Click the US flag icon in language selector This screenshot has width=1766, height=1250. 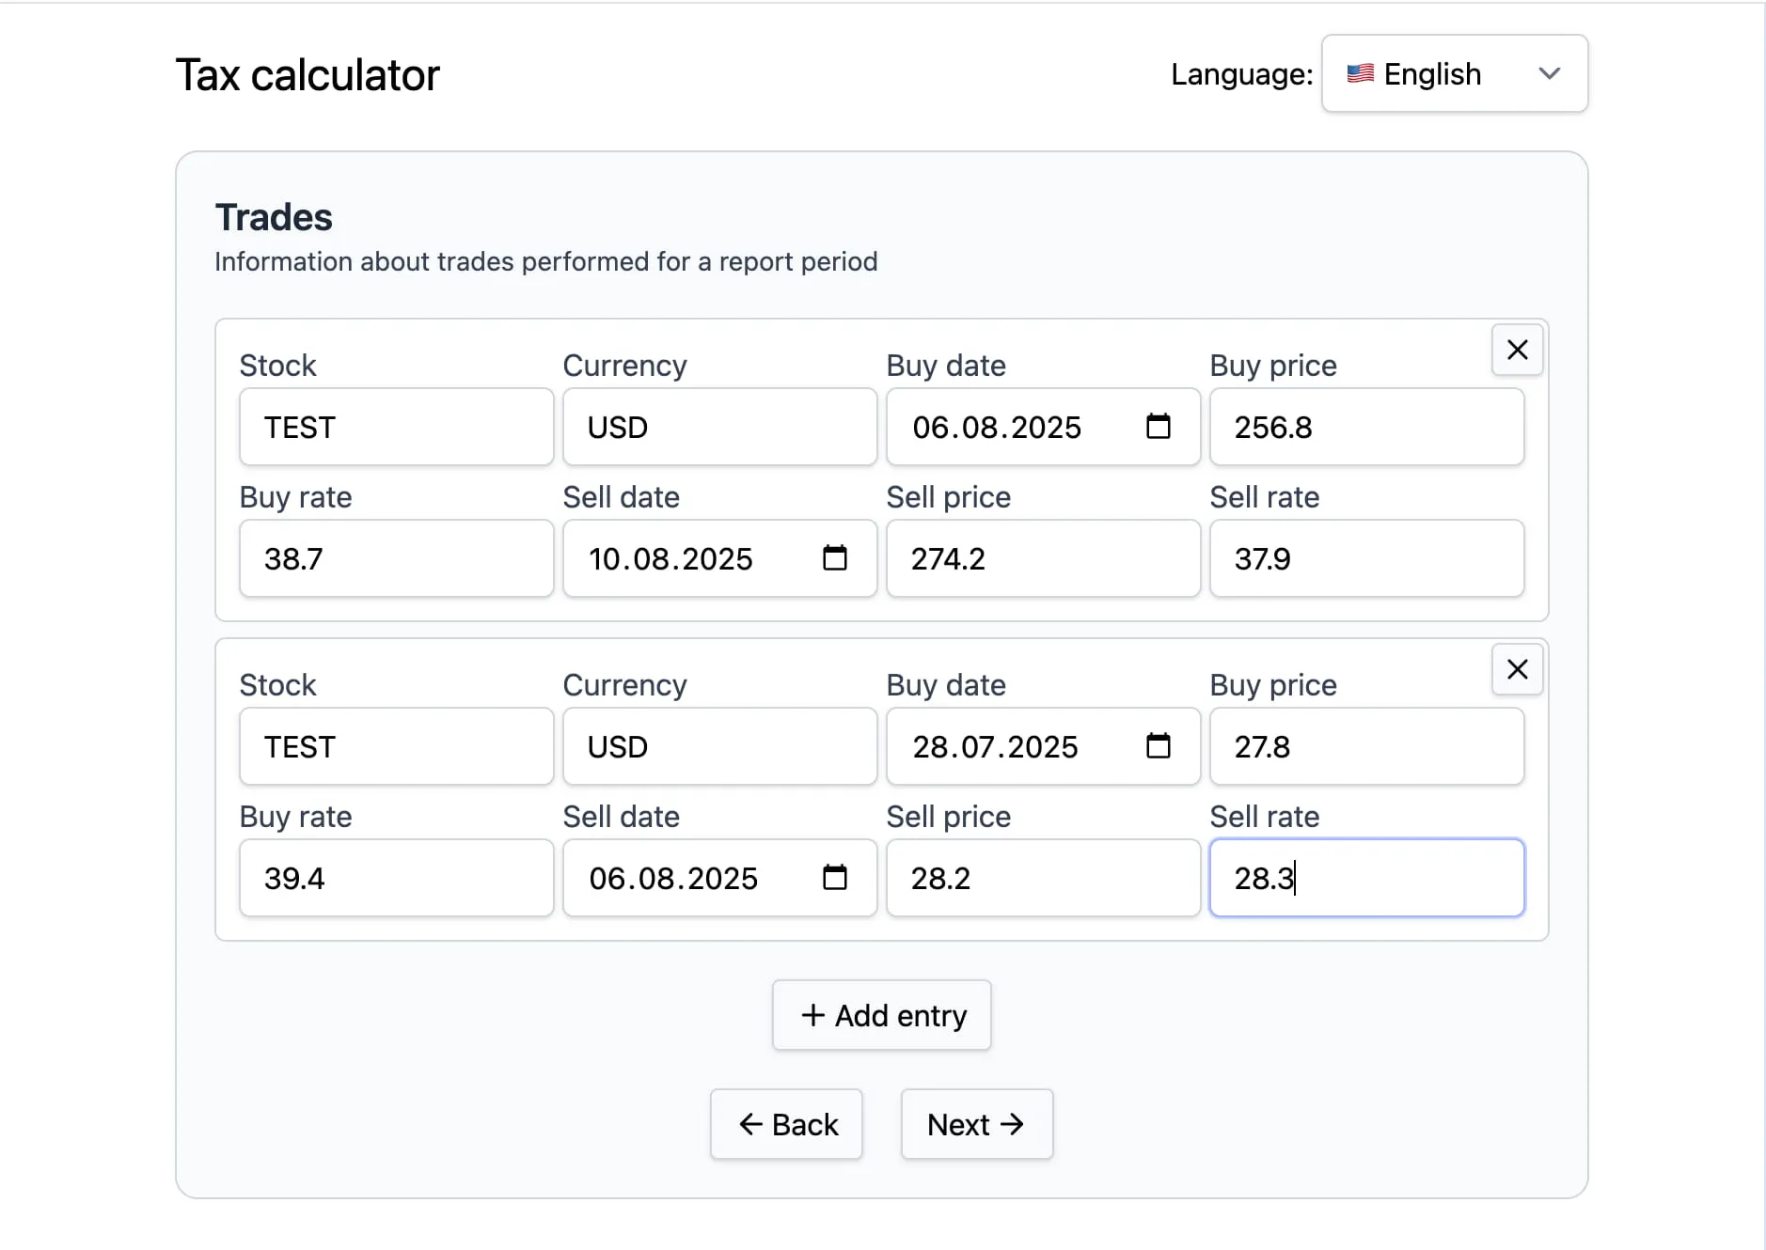pos(1360,73)
